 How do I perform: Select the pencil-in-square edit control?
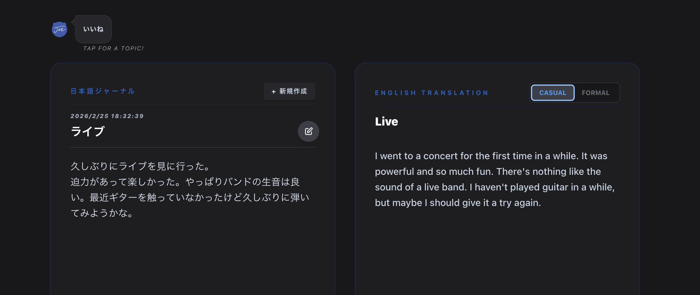tap(308, 131)
